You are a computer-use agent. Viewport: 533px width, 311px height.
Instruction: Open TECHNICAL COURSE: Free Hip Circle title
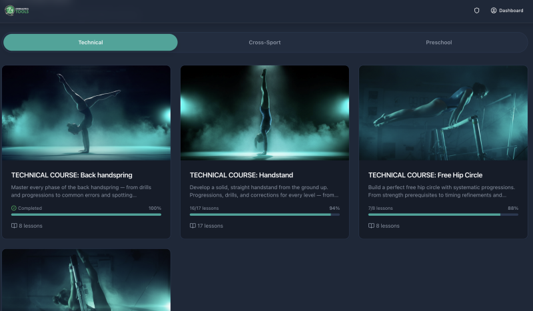[x=425, y=175]
